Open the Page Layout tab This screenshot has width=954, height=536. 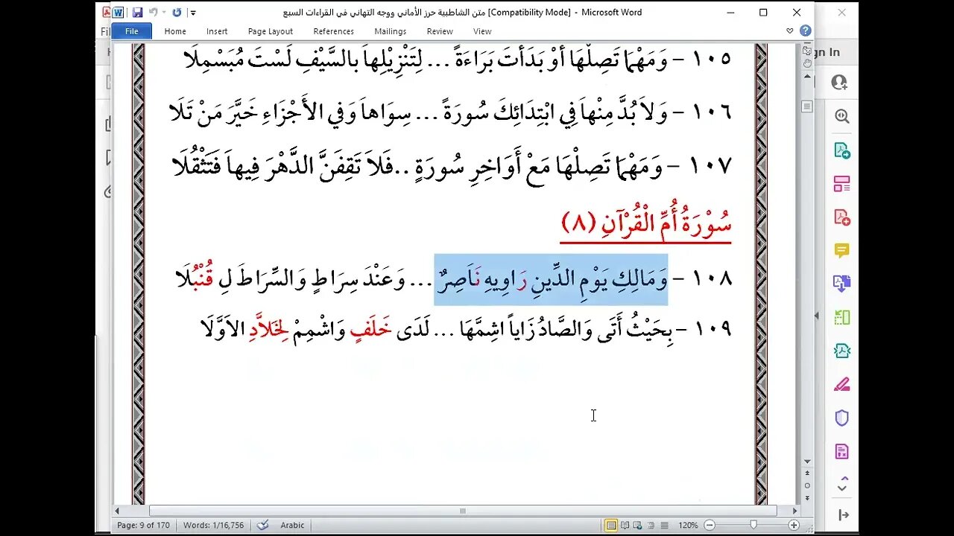(x=270, y=31)
